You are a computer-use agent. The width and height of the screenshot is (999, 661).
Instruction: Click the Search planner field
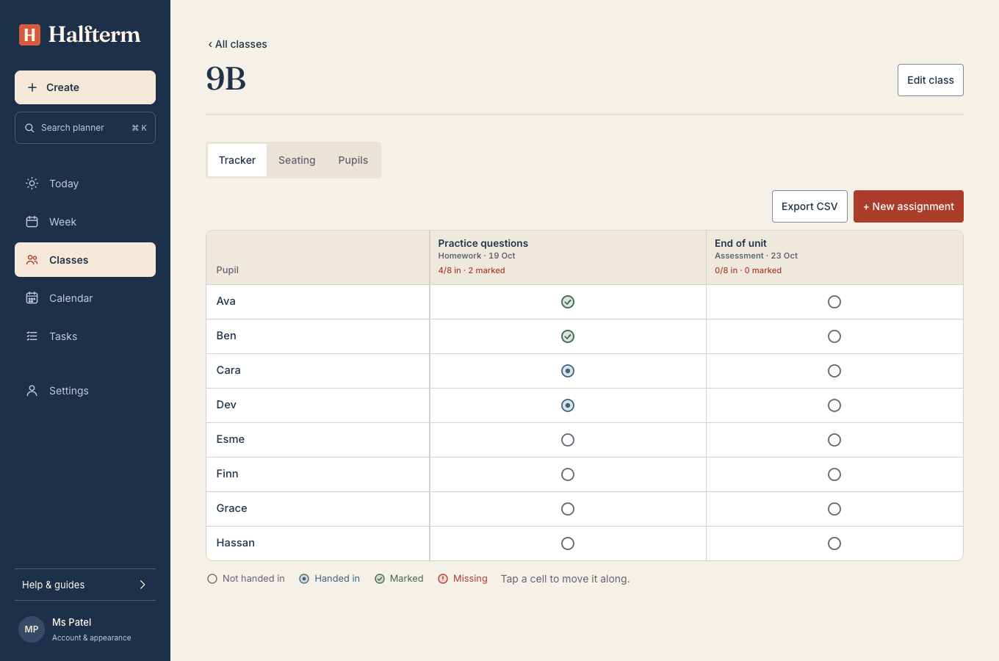pos(85,128)
